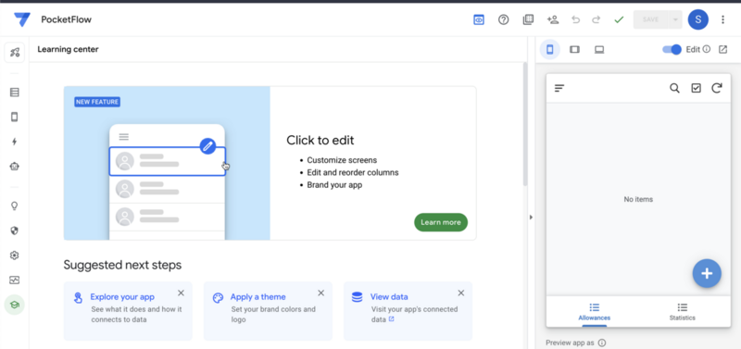The height and width of the screenshot is (349, 741).
Task: Dismiss the View data card
Action: click(461, 293)
